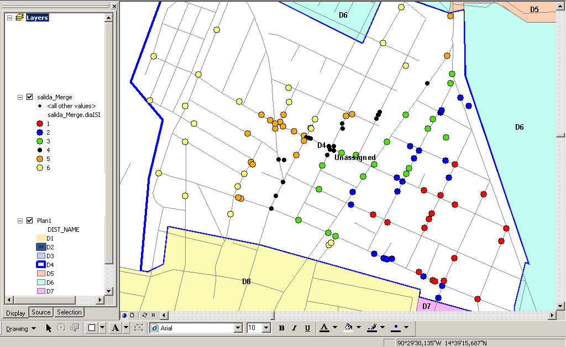Switch to the Selection tab
The width and height of the screenshot is (566, 347).
click(69, 312)
